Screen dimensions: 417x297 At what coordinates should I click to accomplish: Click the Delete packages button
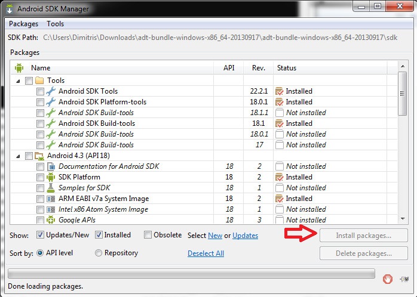[x=364, y=253]
